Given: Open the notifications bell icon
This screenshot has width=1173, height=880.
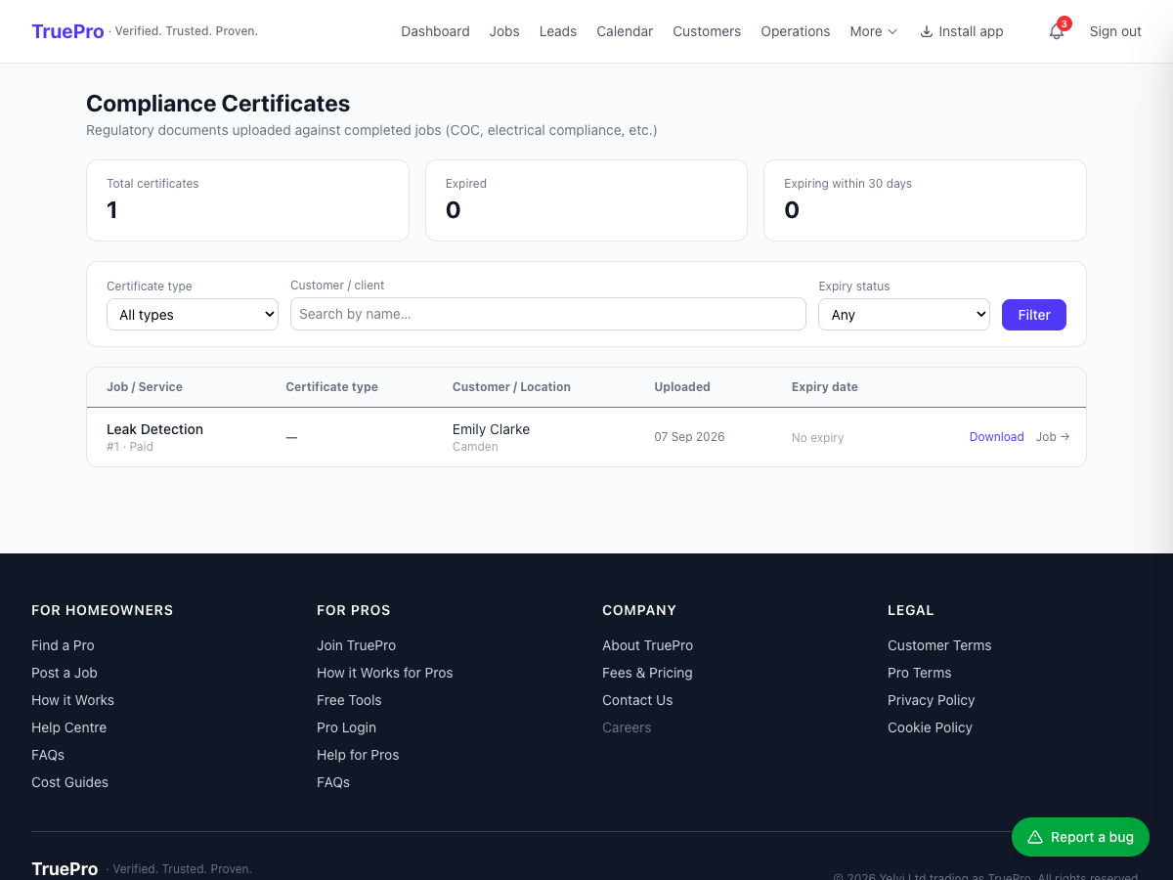Looking at the screenshot, I should coord(1057,31).
